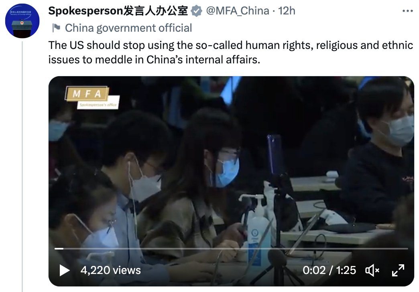Image resolution: width=419 pixels, height=292 pixels.
Task: Click the 12h timestamp of the tweet
Action: [287, 11]
